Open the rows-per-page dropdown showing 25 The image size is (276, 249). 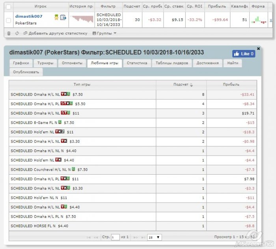point(154,237)
